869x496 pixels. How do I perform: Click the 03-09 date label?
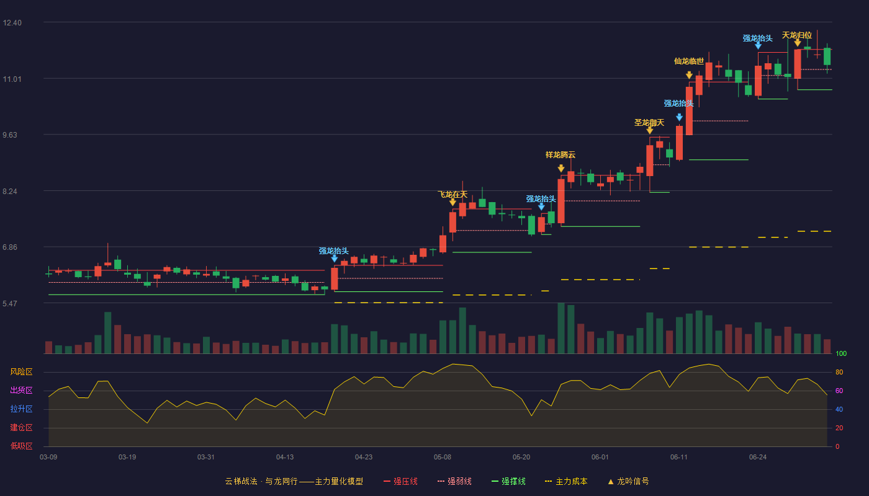click(48, 457)
